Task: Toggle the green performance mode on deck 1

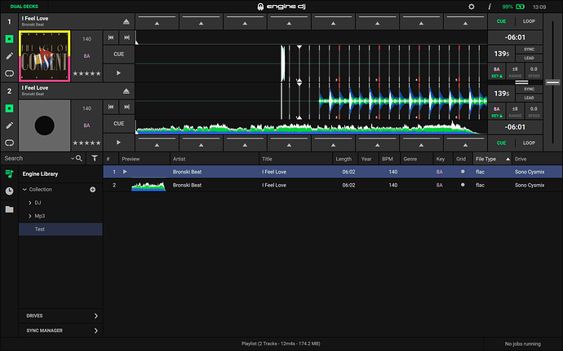Action: tap(9, 39)
